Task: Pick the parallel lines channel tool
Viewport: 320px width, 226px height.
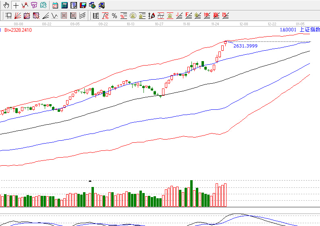Action: click(x=83, y=16)
